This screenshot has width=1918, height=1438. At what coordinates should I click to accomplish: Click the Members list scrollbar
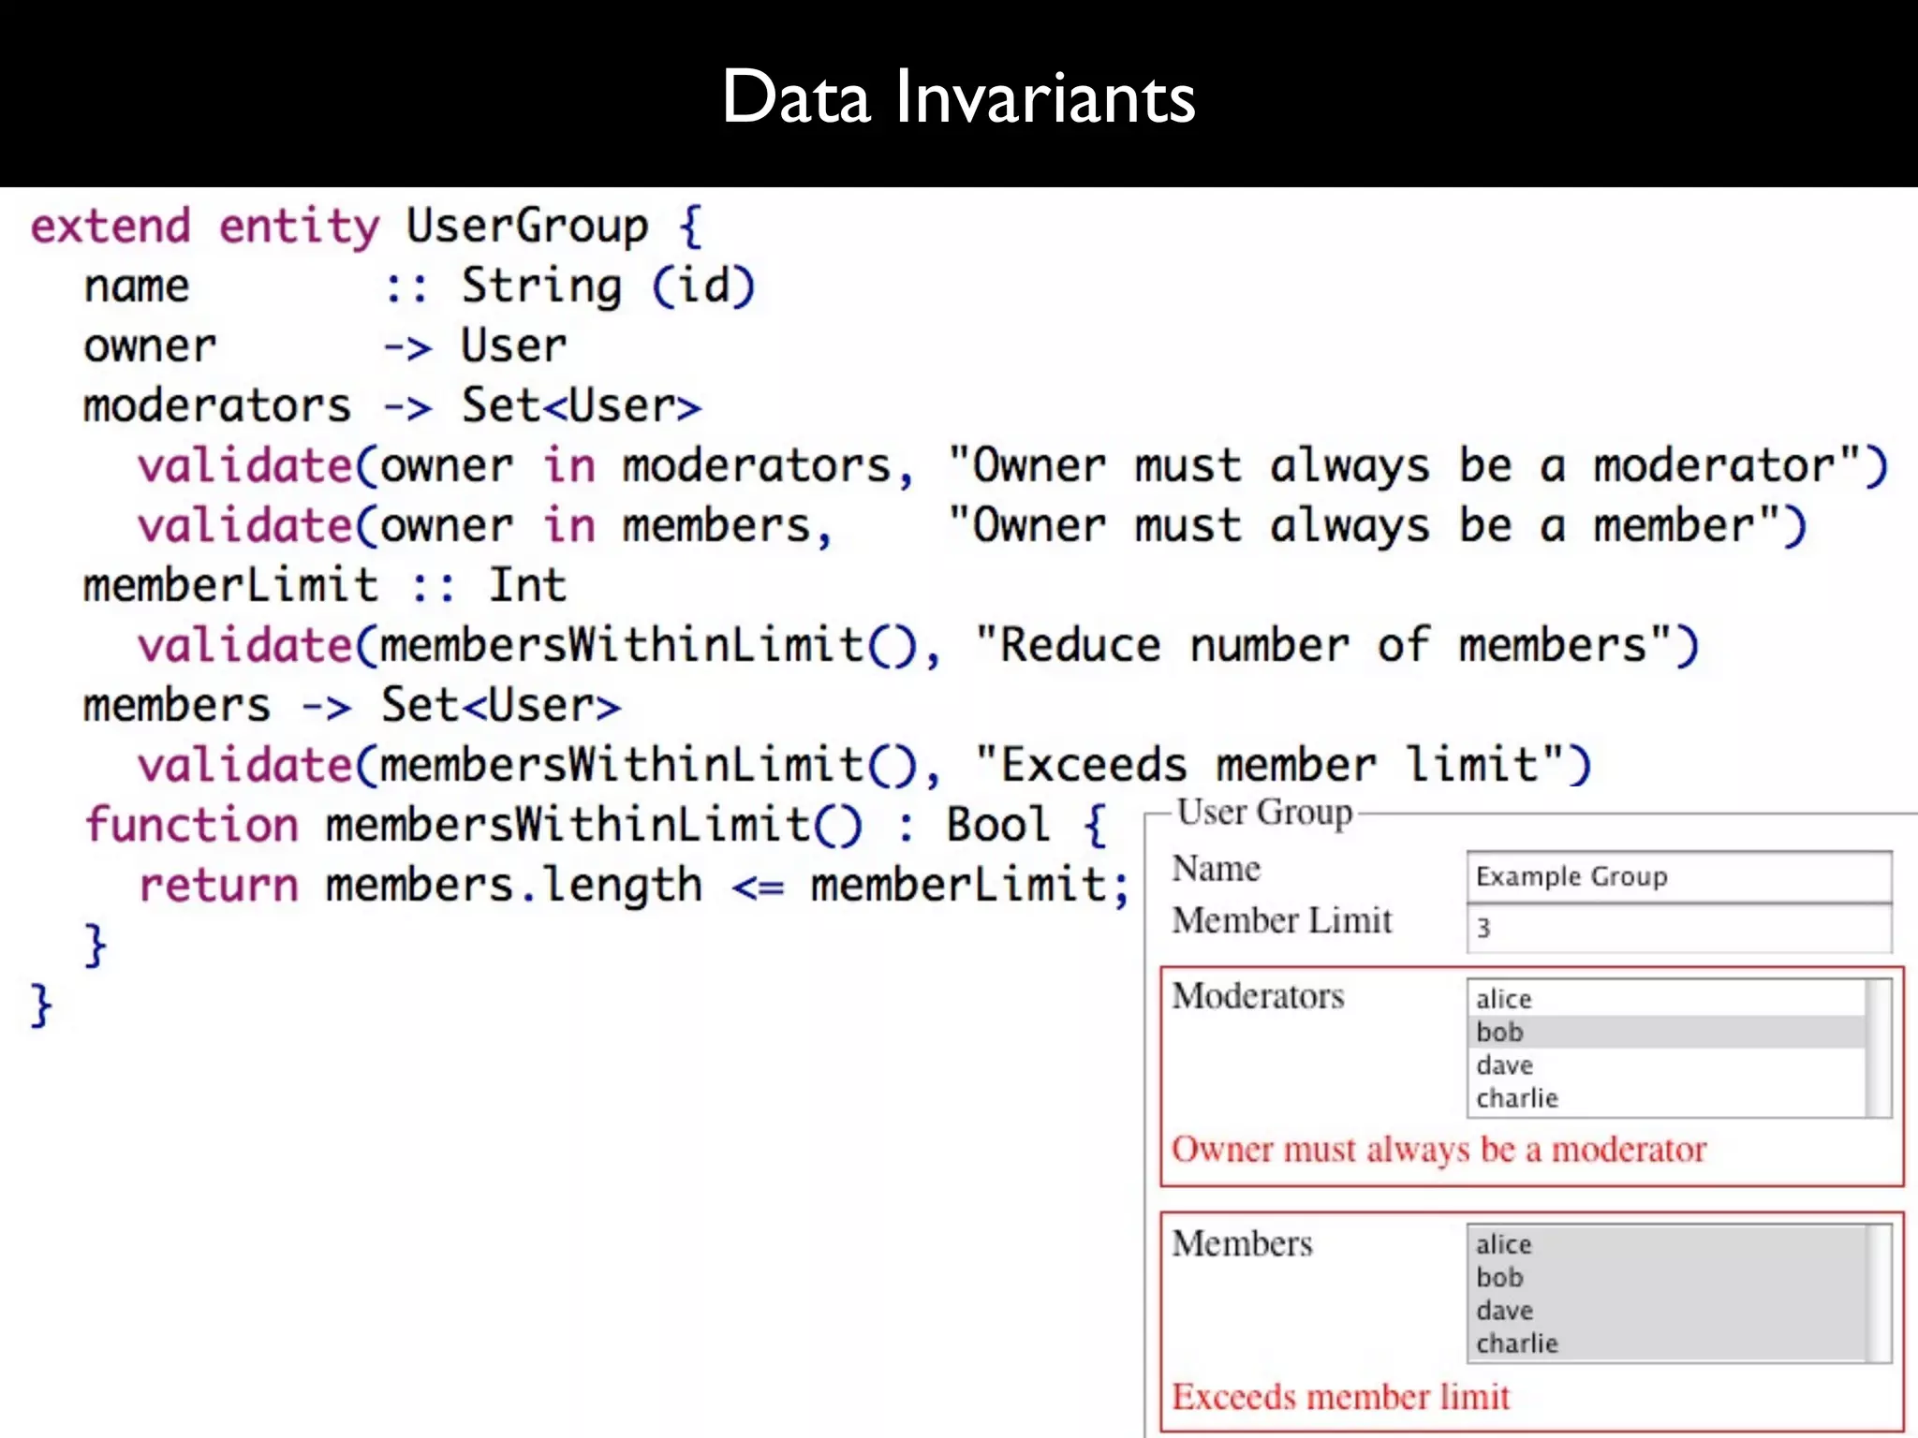click(1878, 1294)
